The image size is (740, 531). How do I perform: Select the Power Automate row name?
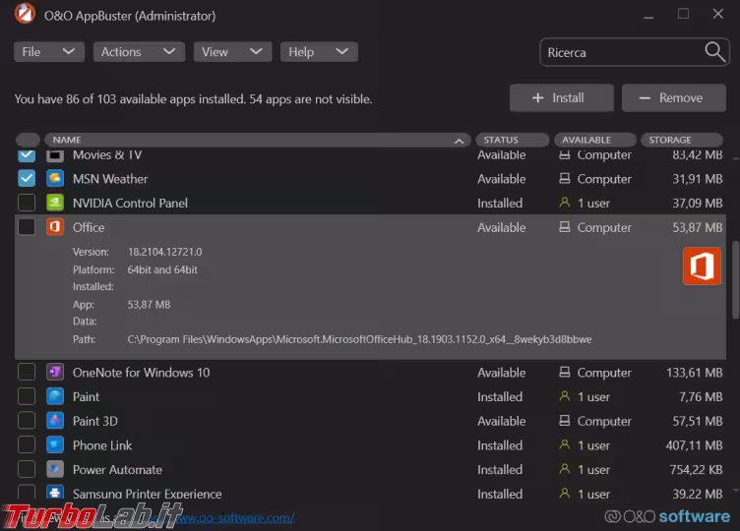(117, 470)
